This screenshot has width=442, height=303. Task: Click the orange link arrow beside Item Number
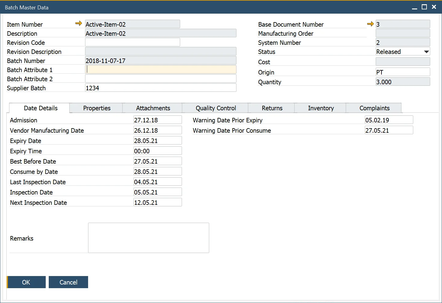[78, 23]
